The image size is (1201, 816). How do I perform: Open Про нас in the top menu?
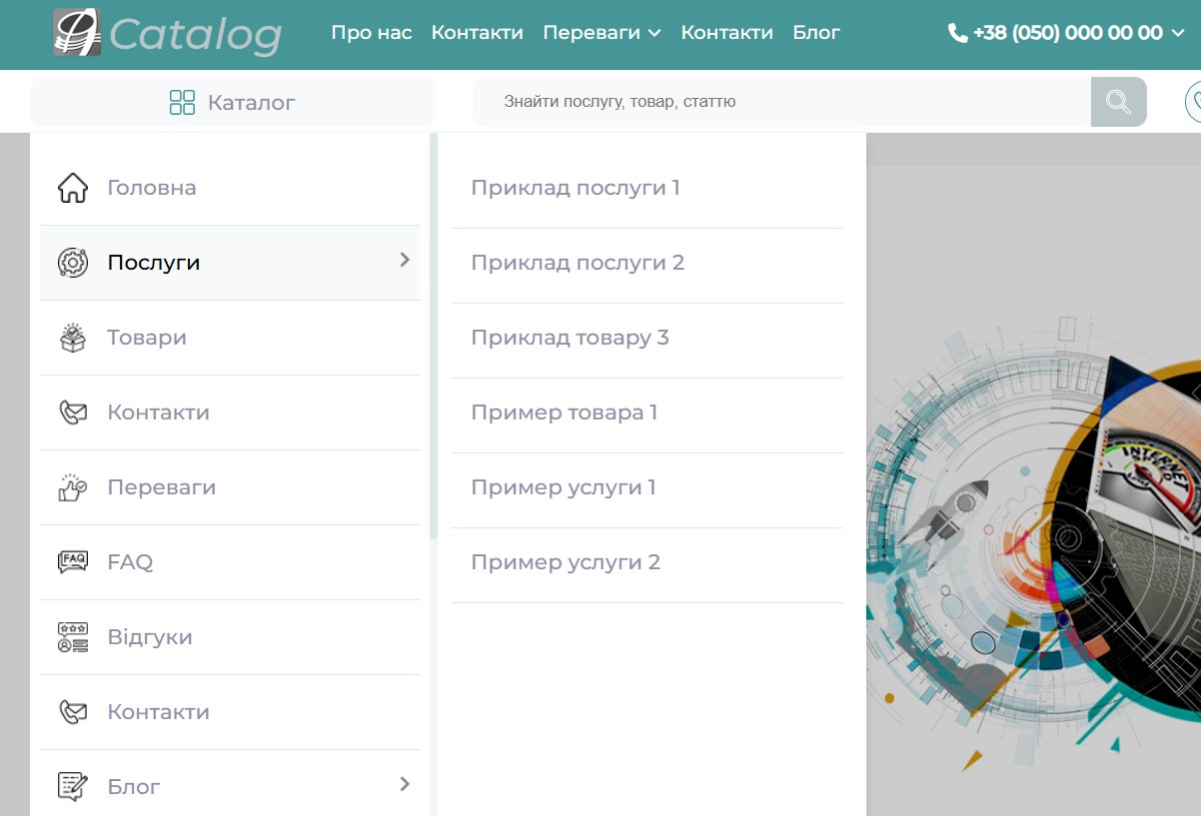click(371, 33)
